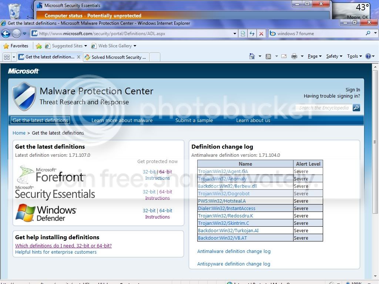Select 'Learn about us' nav item
This screenshot has height=284, width=379.
point(253,120)
